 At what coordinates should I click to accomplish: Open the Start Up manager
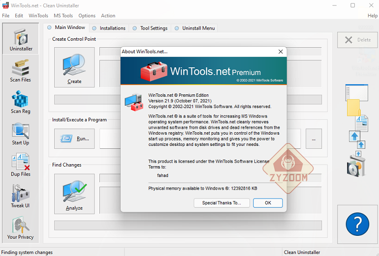(21, 134)
